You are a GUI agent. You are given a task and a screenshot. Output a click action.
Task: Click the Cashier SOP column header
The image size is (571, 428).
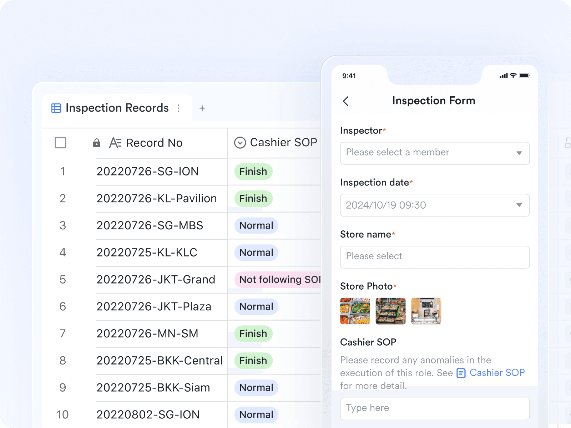(x=274, y=143)
